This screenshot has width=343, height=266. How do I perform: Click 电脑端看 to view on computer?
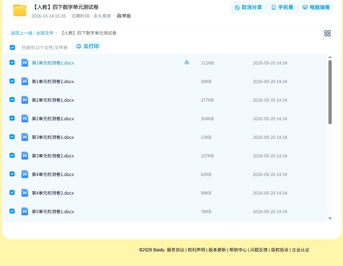316,7
